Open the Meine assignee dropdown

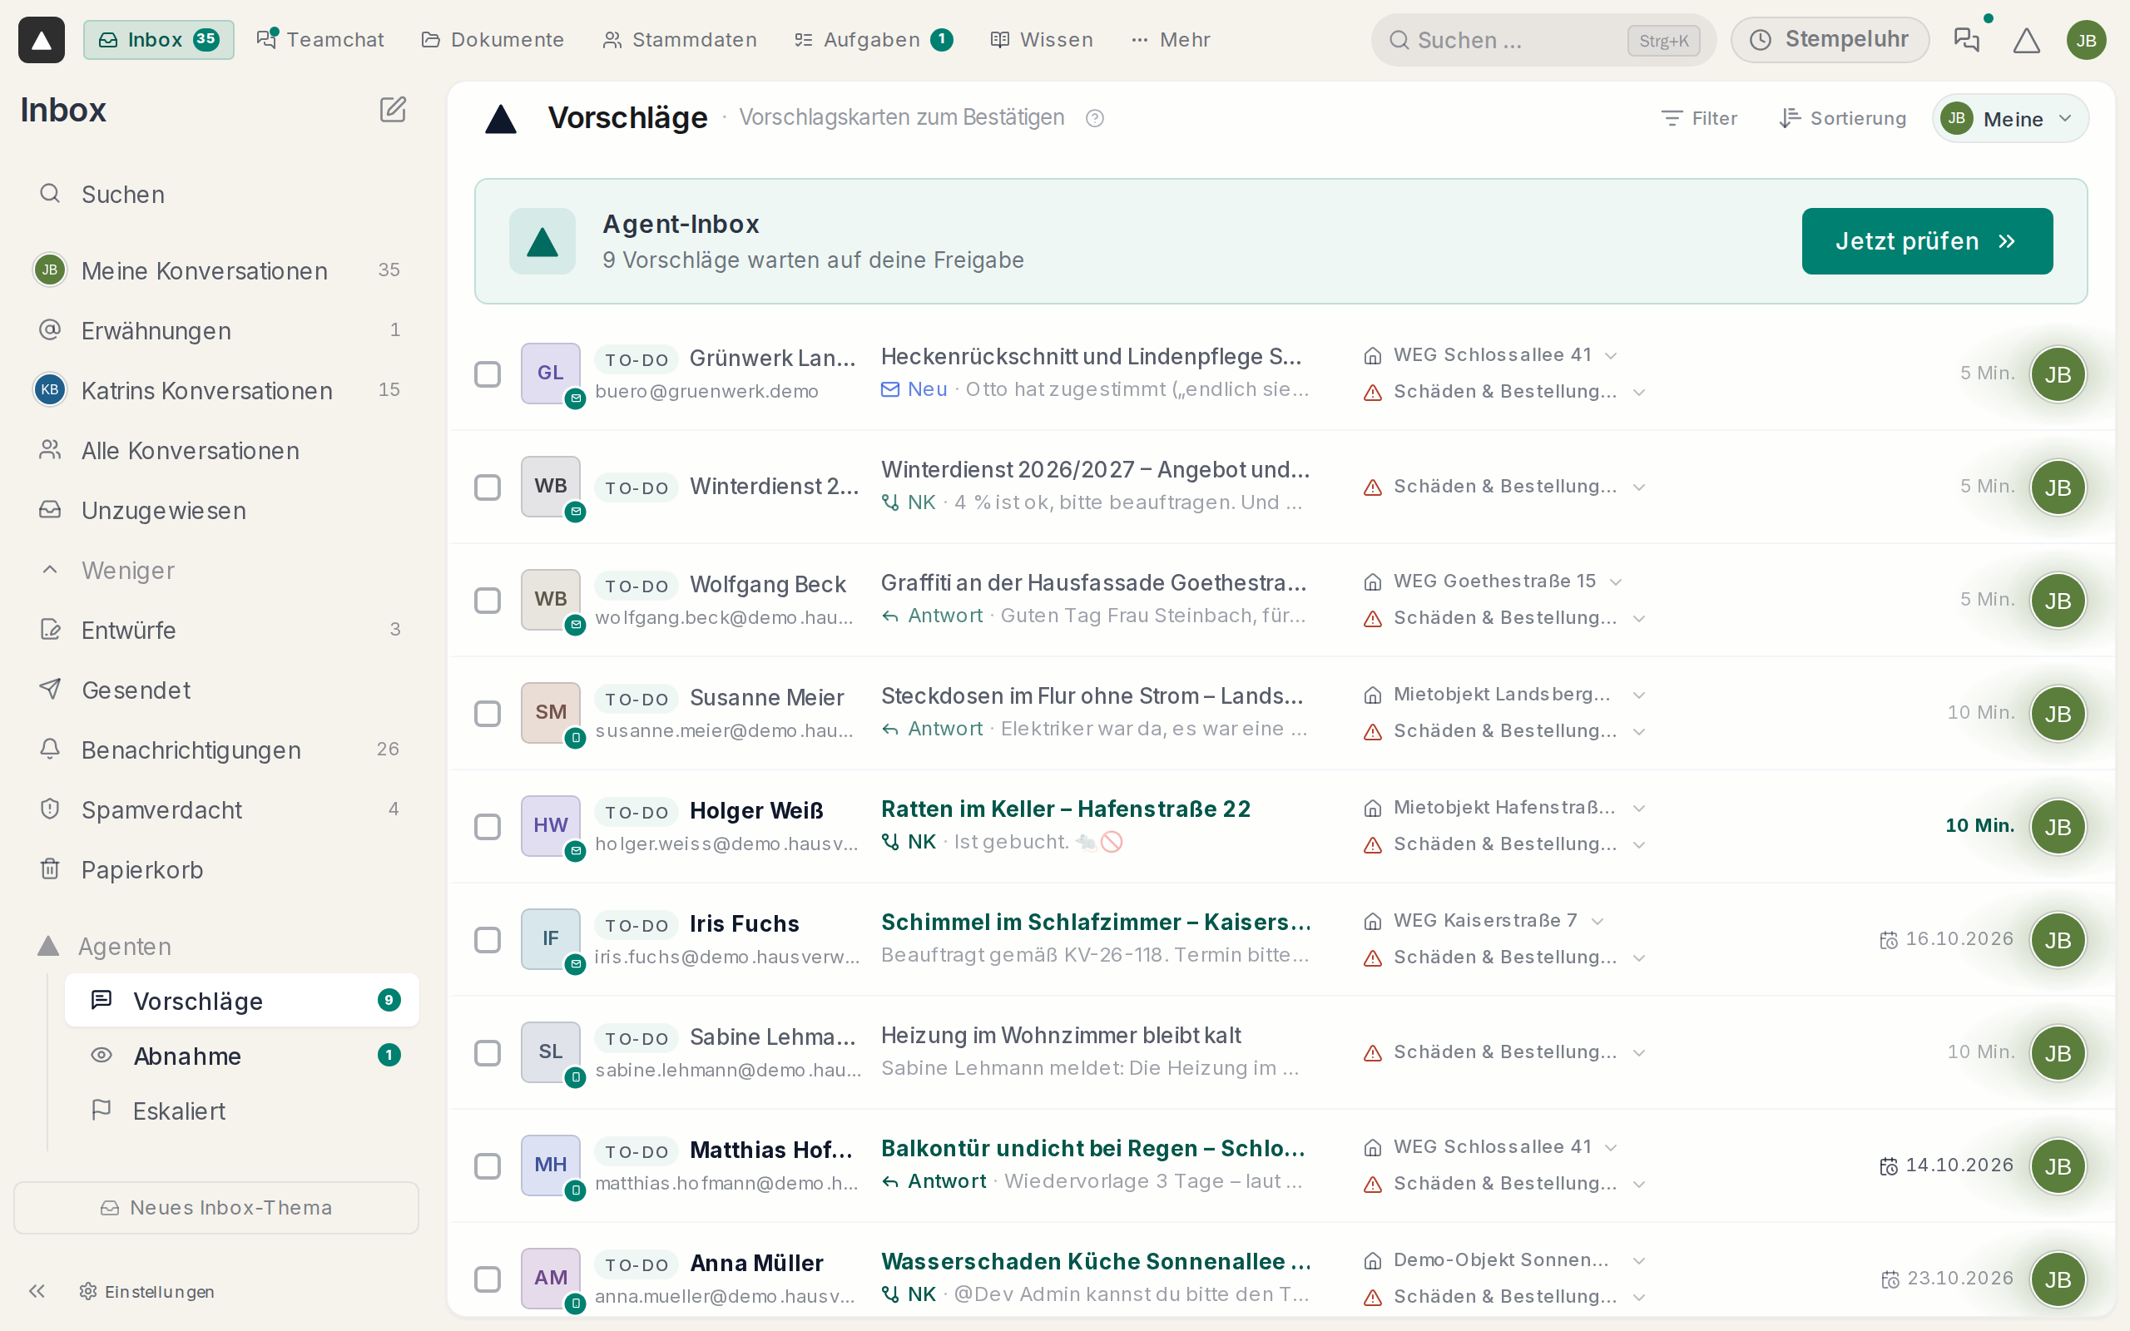point(2010,118)
